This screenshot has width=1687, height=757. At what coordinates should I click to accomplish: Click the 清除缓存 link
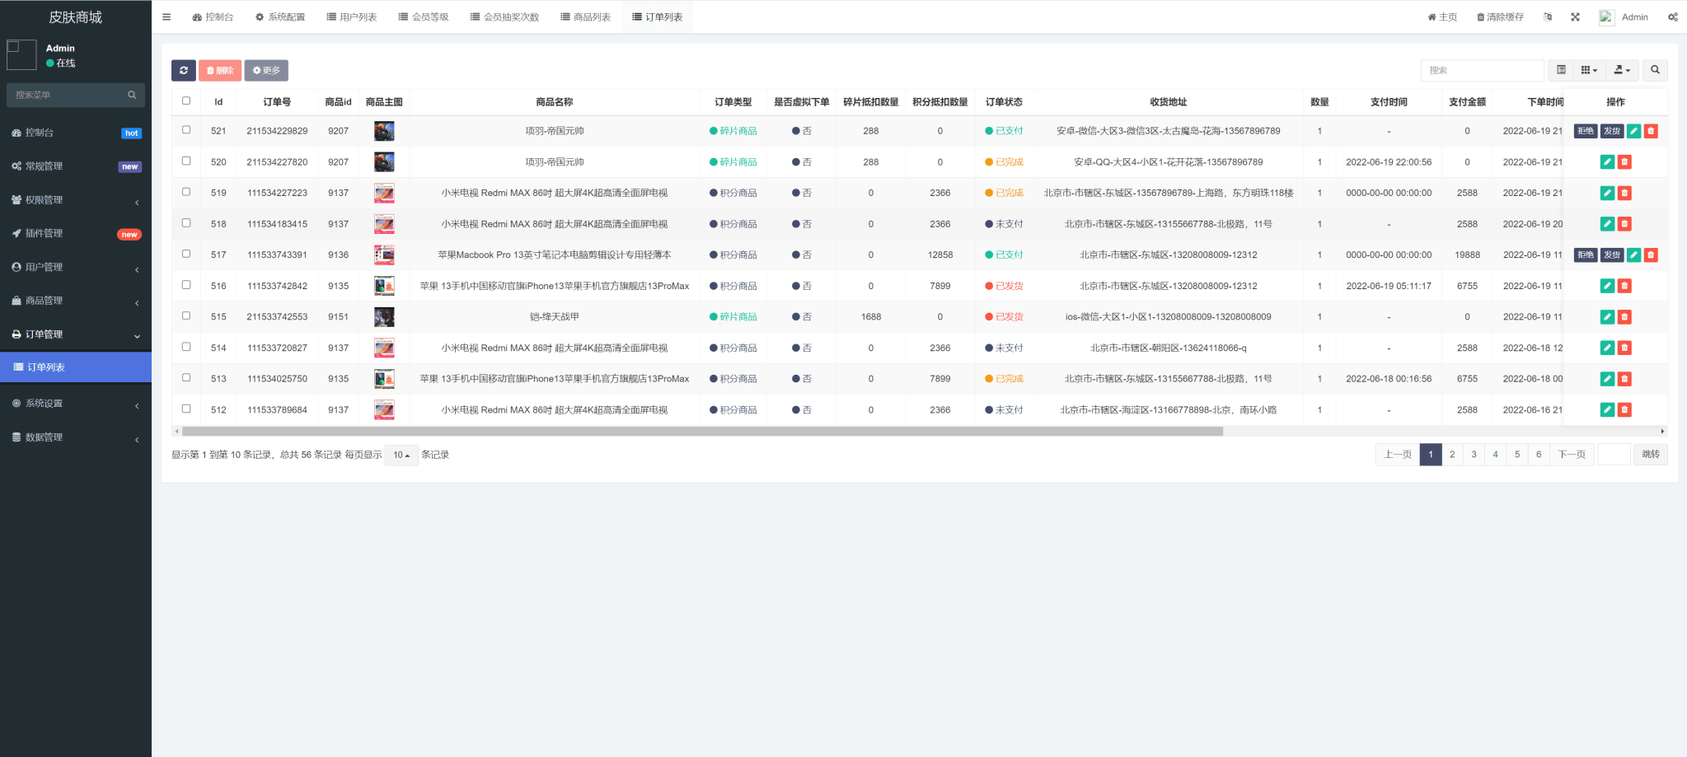coord(1500,16)
